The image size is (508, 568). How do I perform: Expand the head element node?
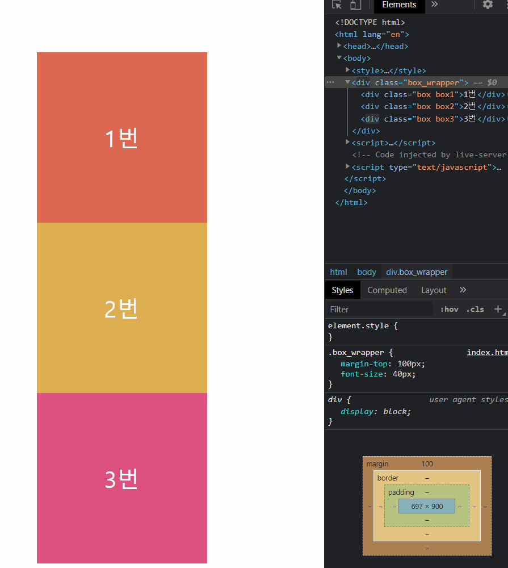[x=339, y=45]
